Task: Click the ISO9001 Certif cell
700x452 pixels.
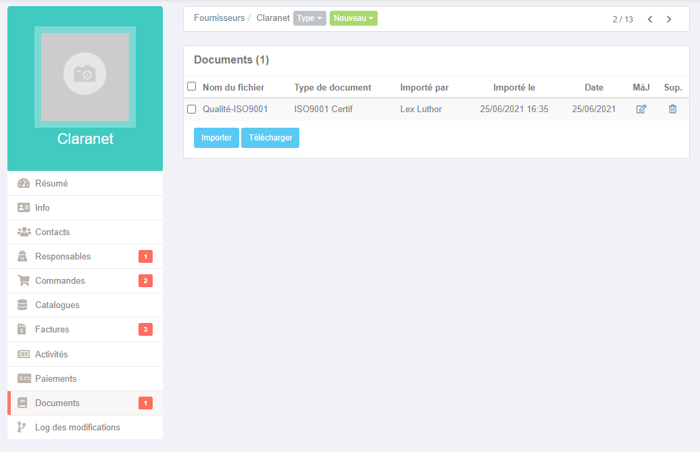Action: [323, 109]
